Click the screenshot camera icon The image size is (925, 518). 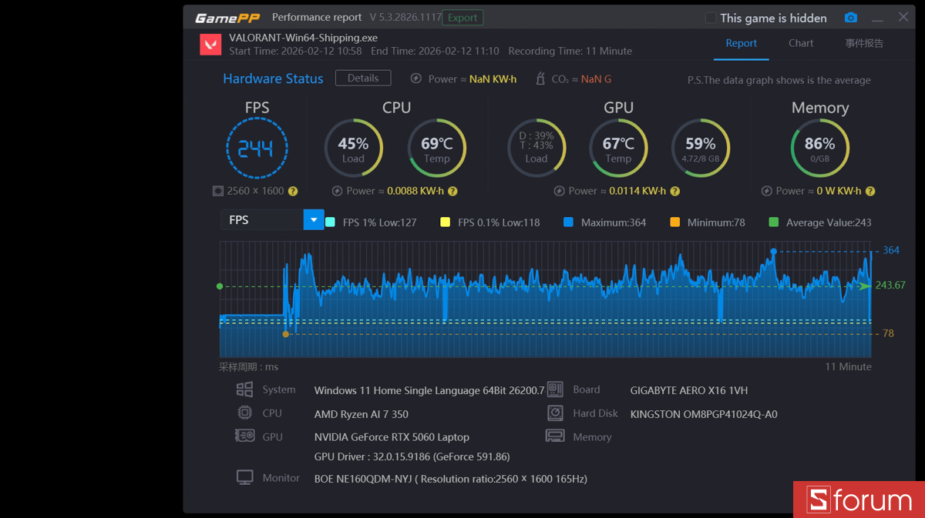(850, 17)
